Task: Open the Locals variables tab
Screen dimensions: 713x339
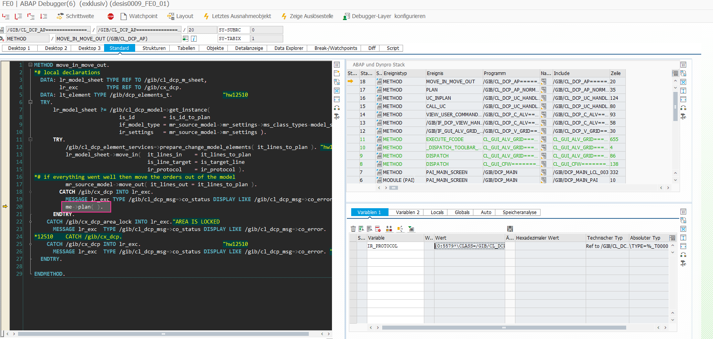Action: 437,213
